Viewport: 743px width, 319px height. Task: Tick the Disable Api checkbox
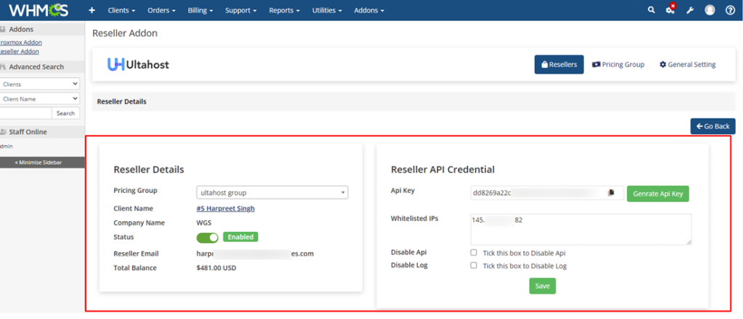[474, 253]
